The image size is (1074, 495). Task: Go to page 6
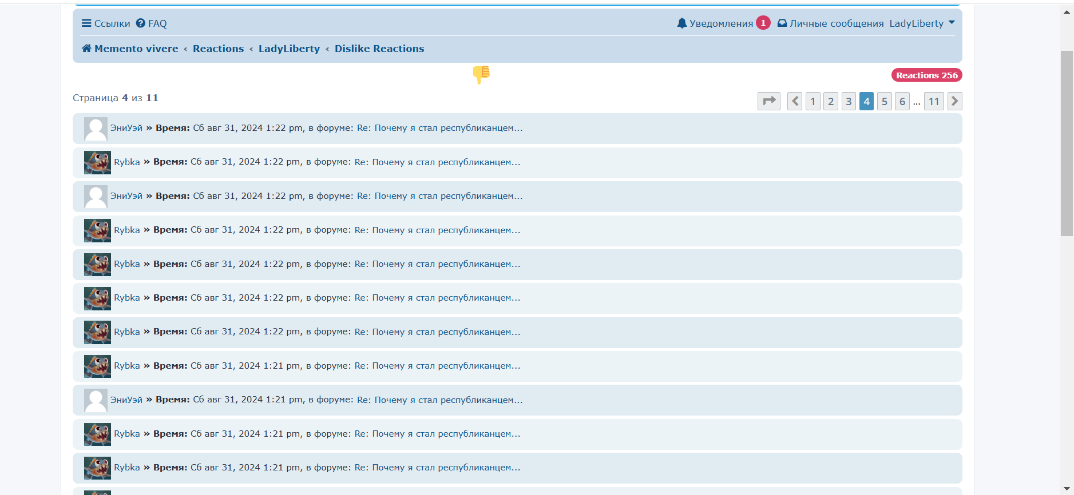click(x=902, y=101)
